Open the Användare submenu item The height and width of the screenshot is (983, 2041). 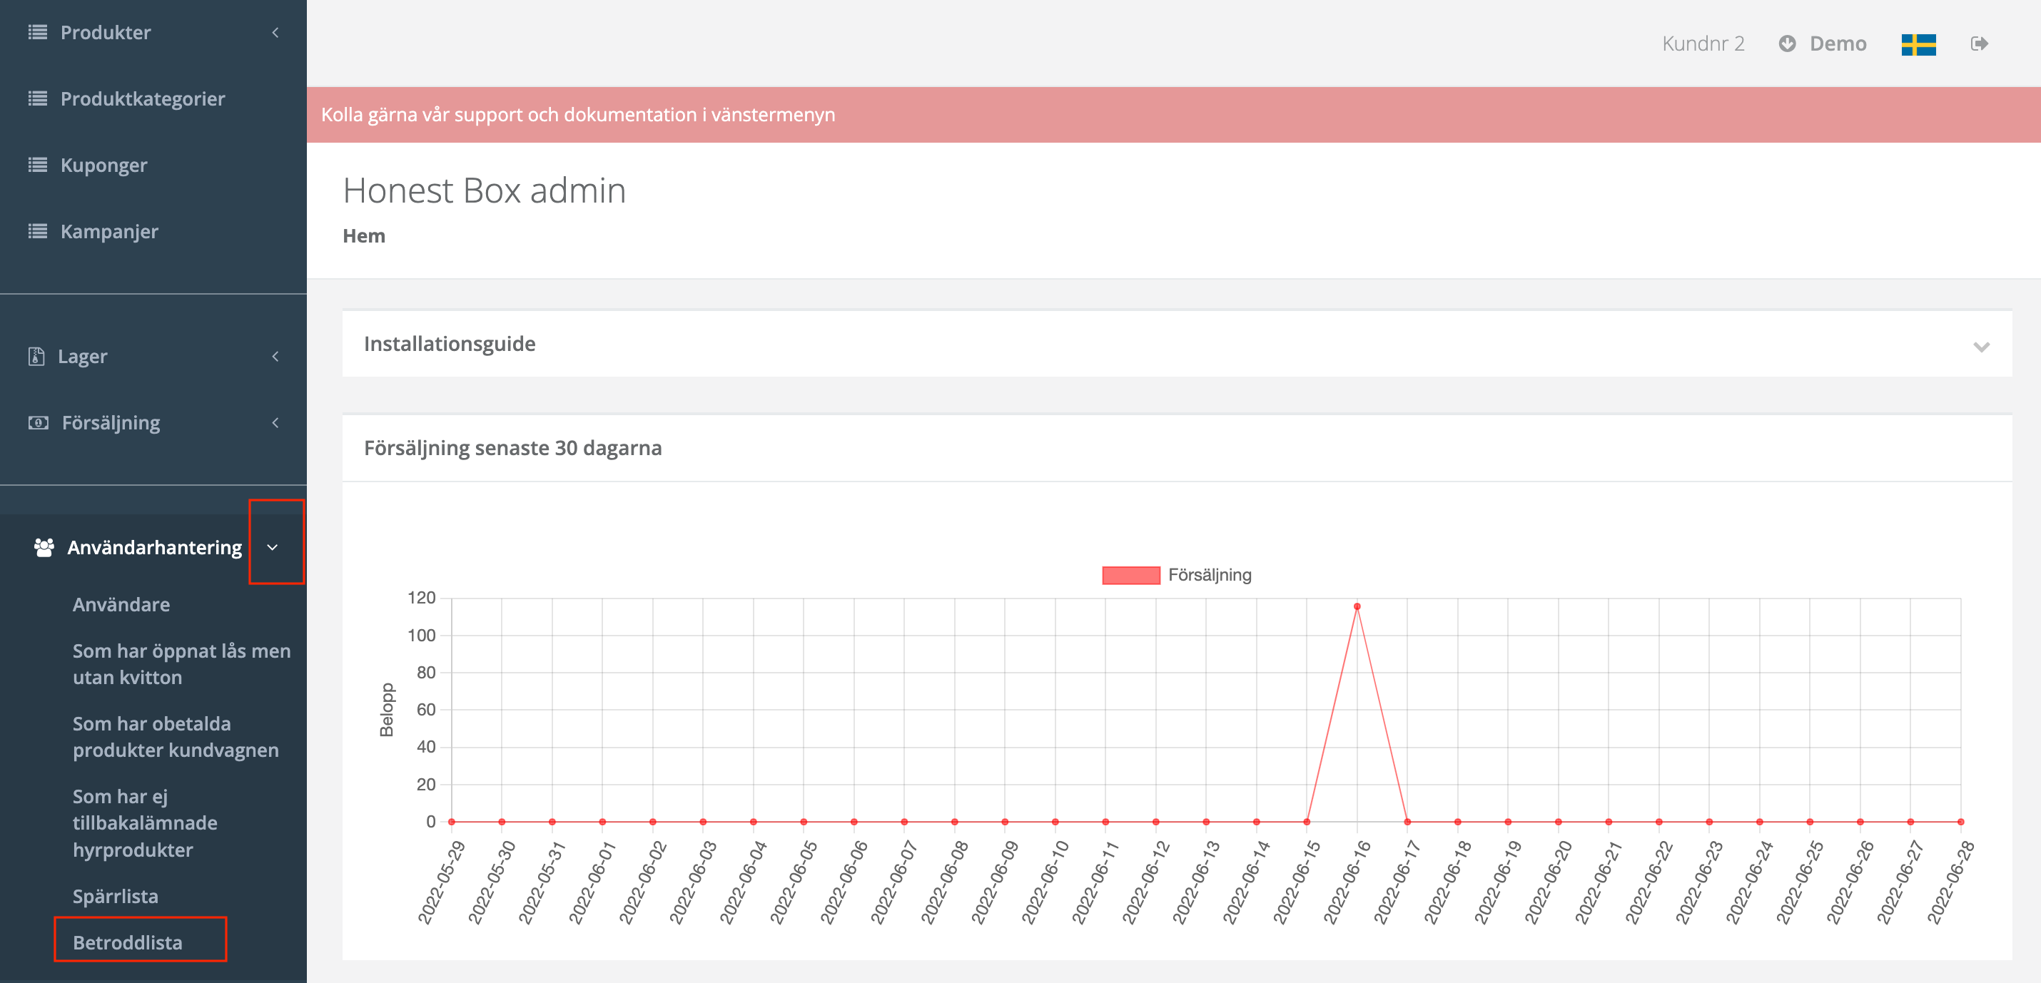121,604
